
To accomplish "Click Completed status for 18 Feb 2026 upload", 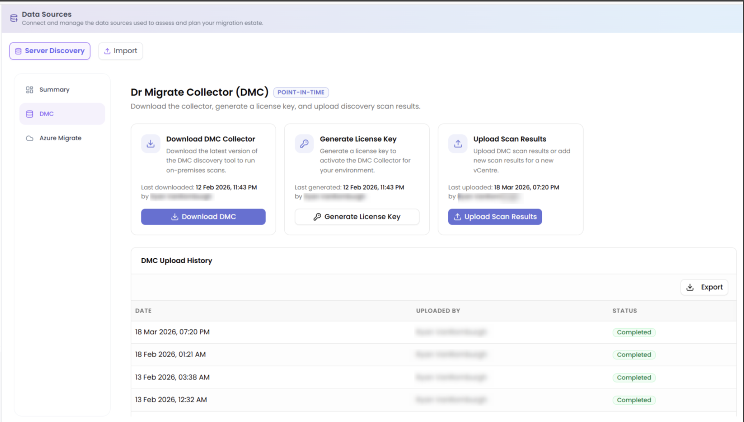I will 634,354.
